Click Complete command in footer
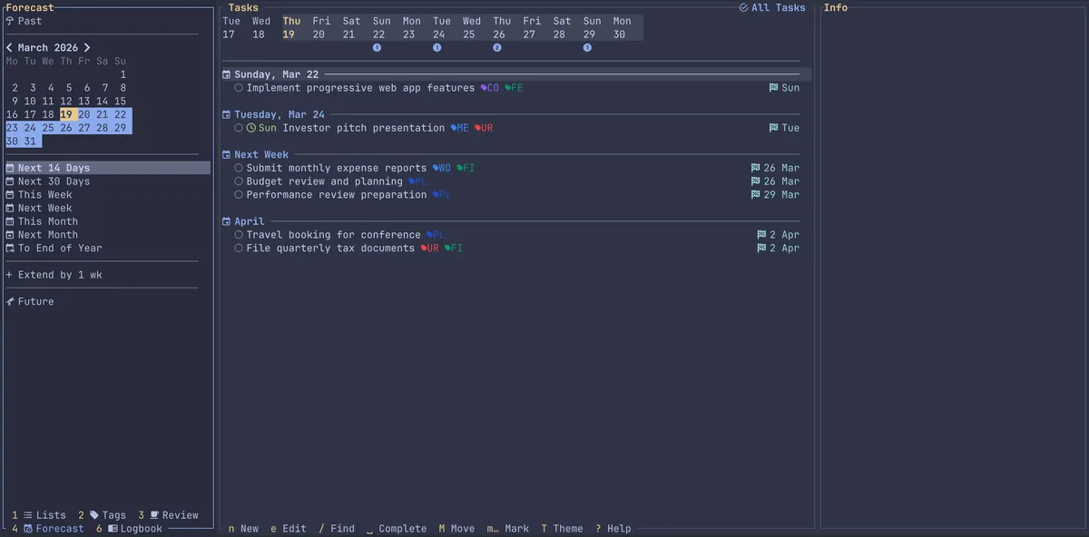 (397, 529)
